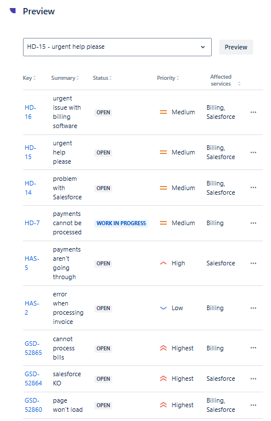
Task: Open the HD-7 issue link
Action: (32, 223)
